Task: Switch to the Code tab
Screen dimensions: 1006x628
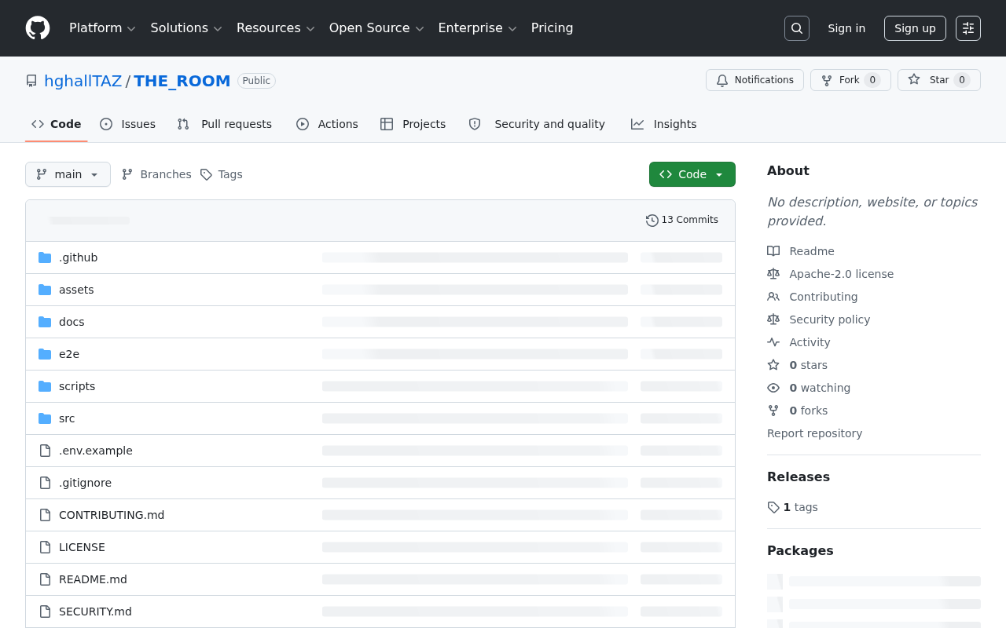Action: (57, 124)
